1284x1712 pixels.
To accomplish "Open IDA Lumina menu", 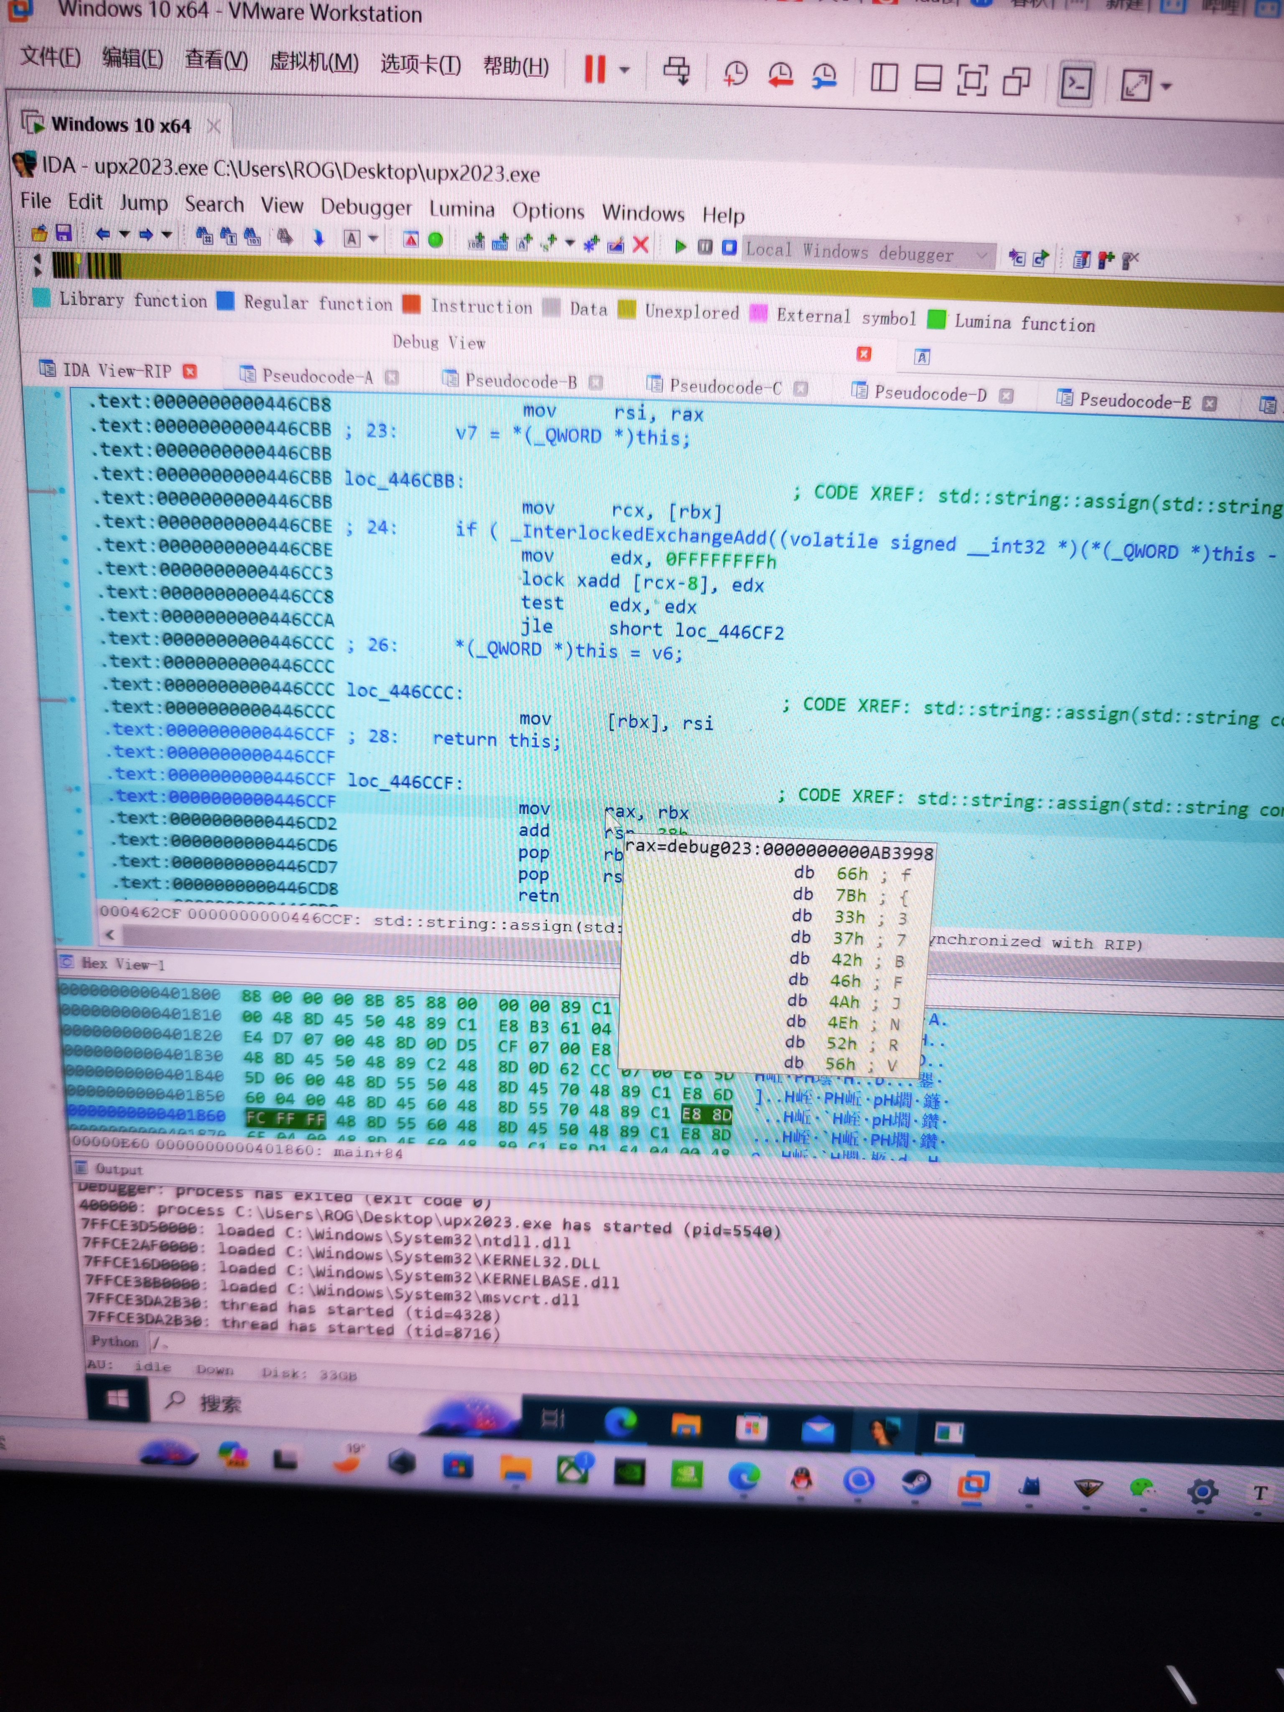I will pos(461,209).
